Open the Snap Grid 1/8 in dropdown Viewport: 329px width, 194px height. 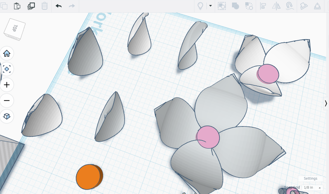click(x=312, y=188)
